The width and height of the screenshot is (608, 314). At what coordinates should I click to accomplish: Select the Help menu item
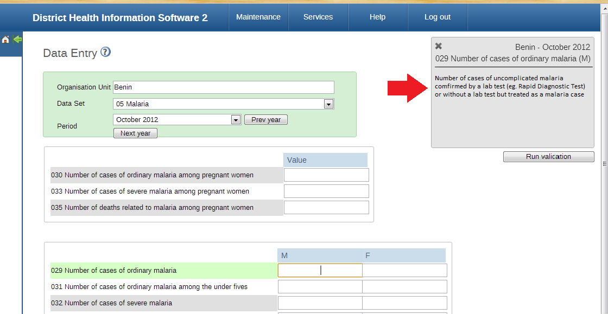[377, 17]
